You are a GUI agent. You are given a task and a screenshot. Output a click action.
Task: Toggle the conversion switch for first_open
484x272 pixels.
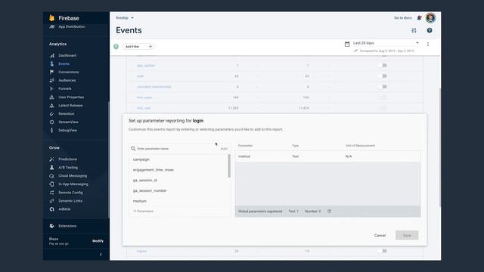pyautogui.click(x=383, y=97)
